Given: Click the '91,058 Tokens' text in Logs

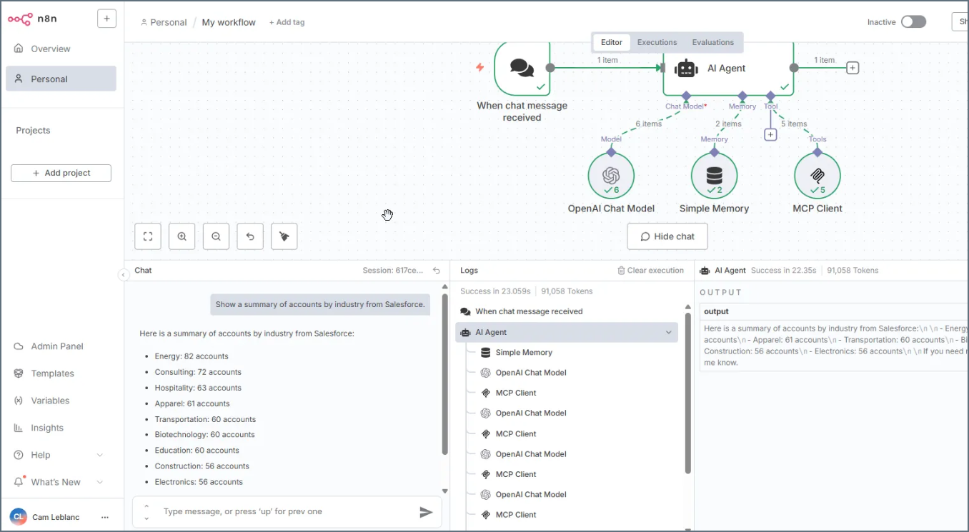Looking at the screenshot, I should click(567, 291).
